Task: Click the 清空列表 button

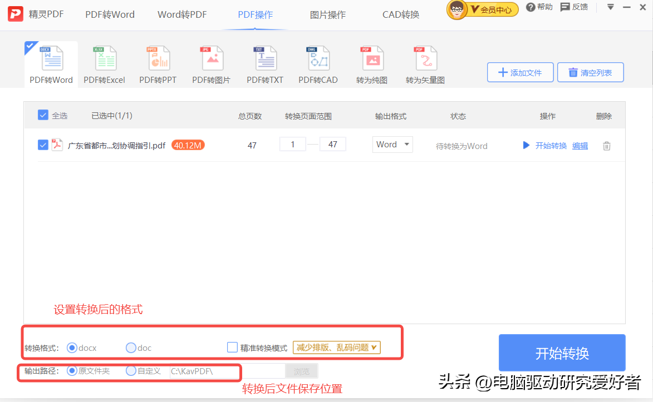Action: [591, 72]
